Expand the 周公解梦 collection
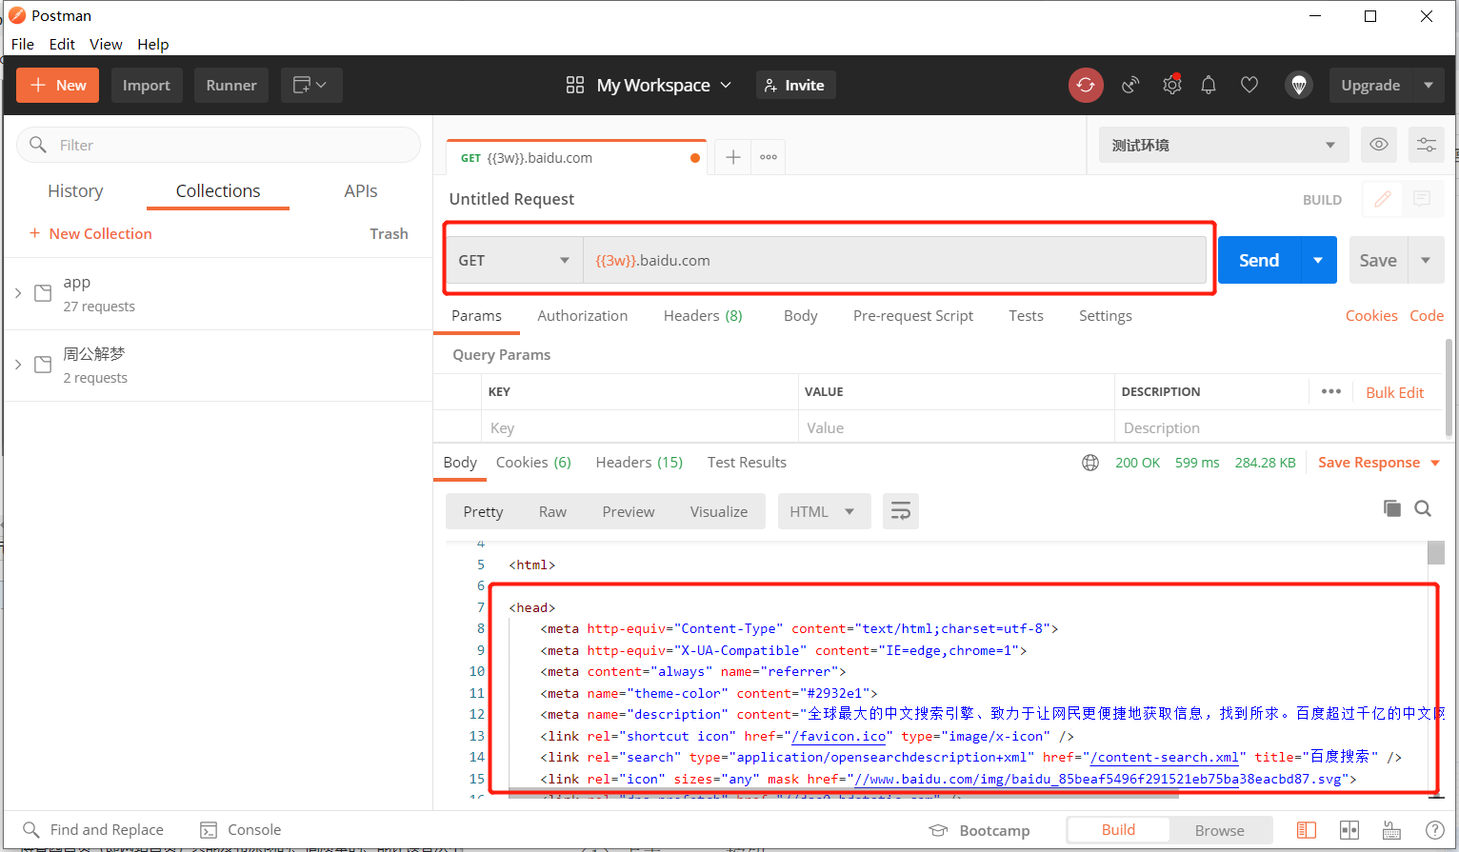 tap(18, 365)
